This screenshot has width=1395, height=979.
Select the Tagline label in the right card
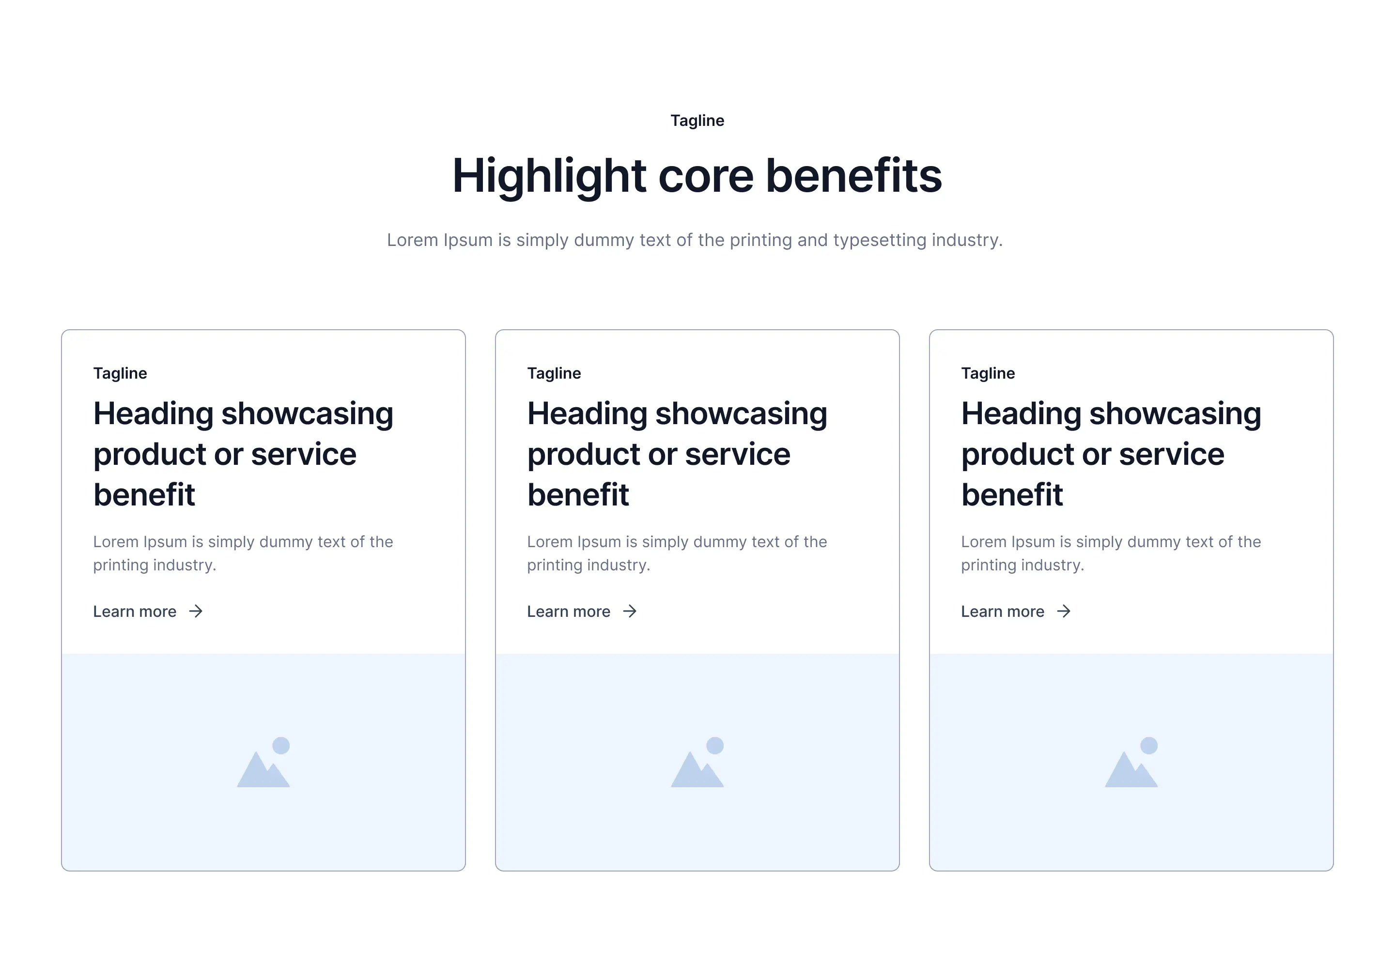point(987,373)
